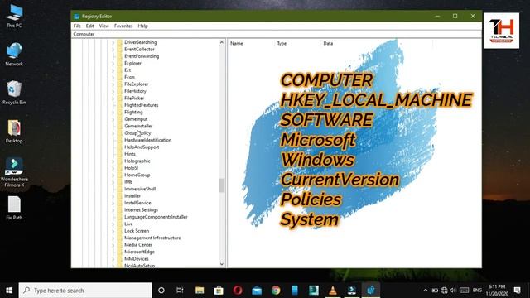Open network globe tray icon
Image resolution: width=530 pixels, height=298 pixels.
(x=444, y=291)
